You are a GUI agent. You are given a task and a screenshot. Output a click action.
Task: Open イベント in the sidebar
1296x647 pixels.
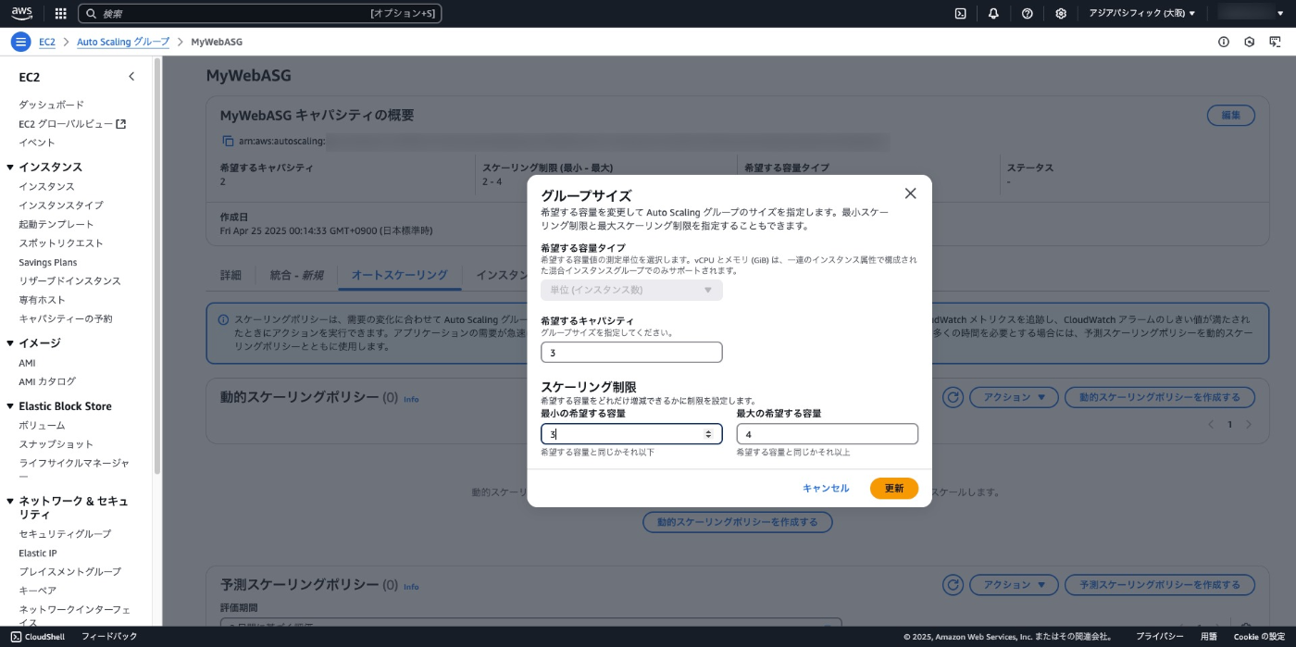pos(37,143)
